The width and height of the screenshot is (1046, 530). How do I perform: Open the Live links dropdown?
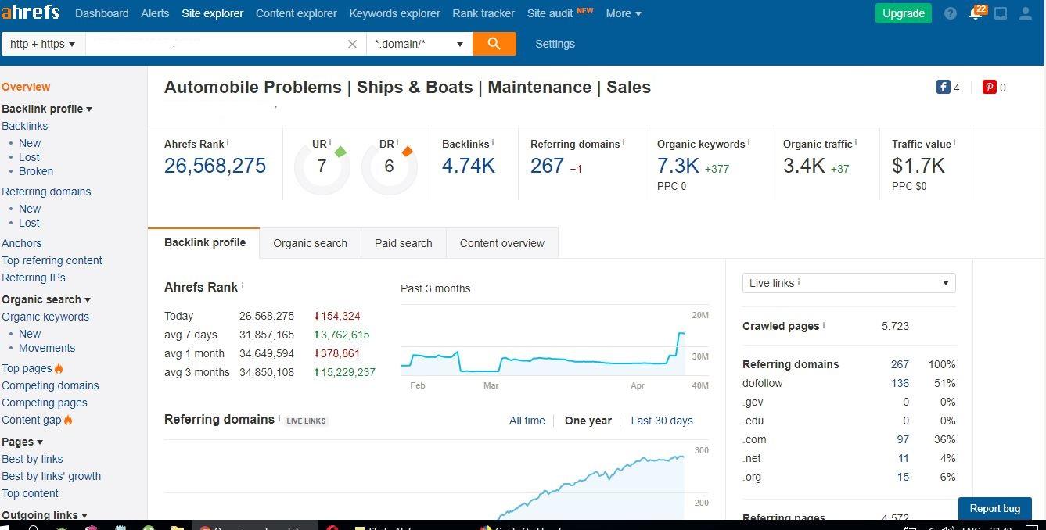pyautogui.click(x=848, y=282)
